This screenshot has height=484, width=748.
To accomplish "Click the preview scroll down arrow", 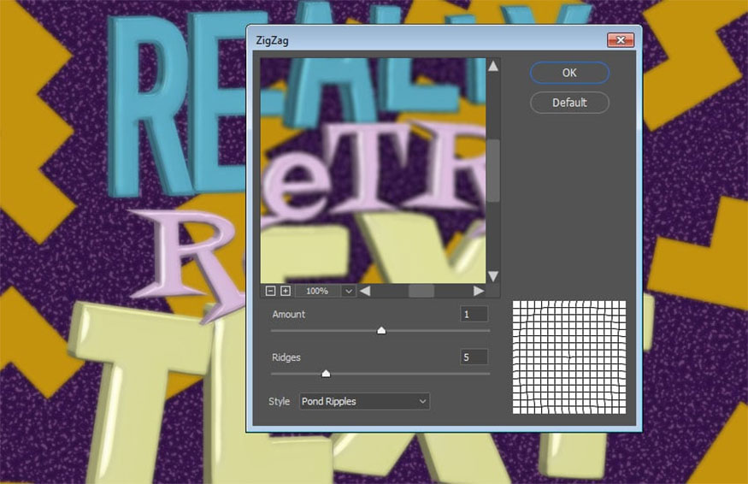I will (x=493, y=276).
